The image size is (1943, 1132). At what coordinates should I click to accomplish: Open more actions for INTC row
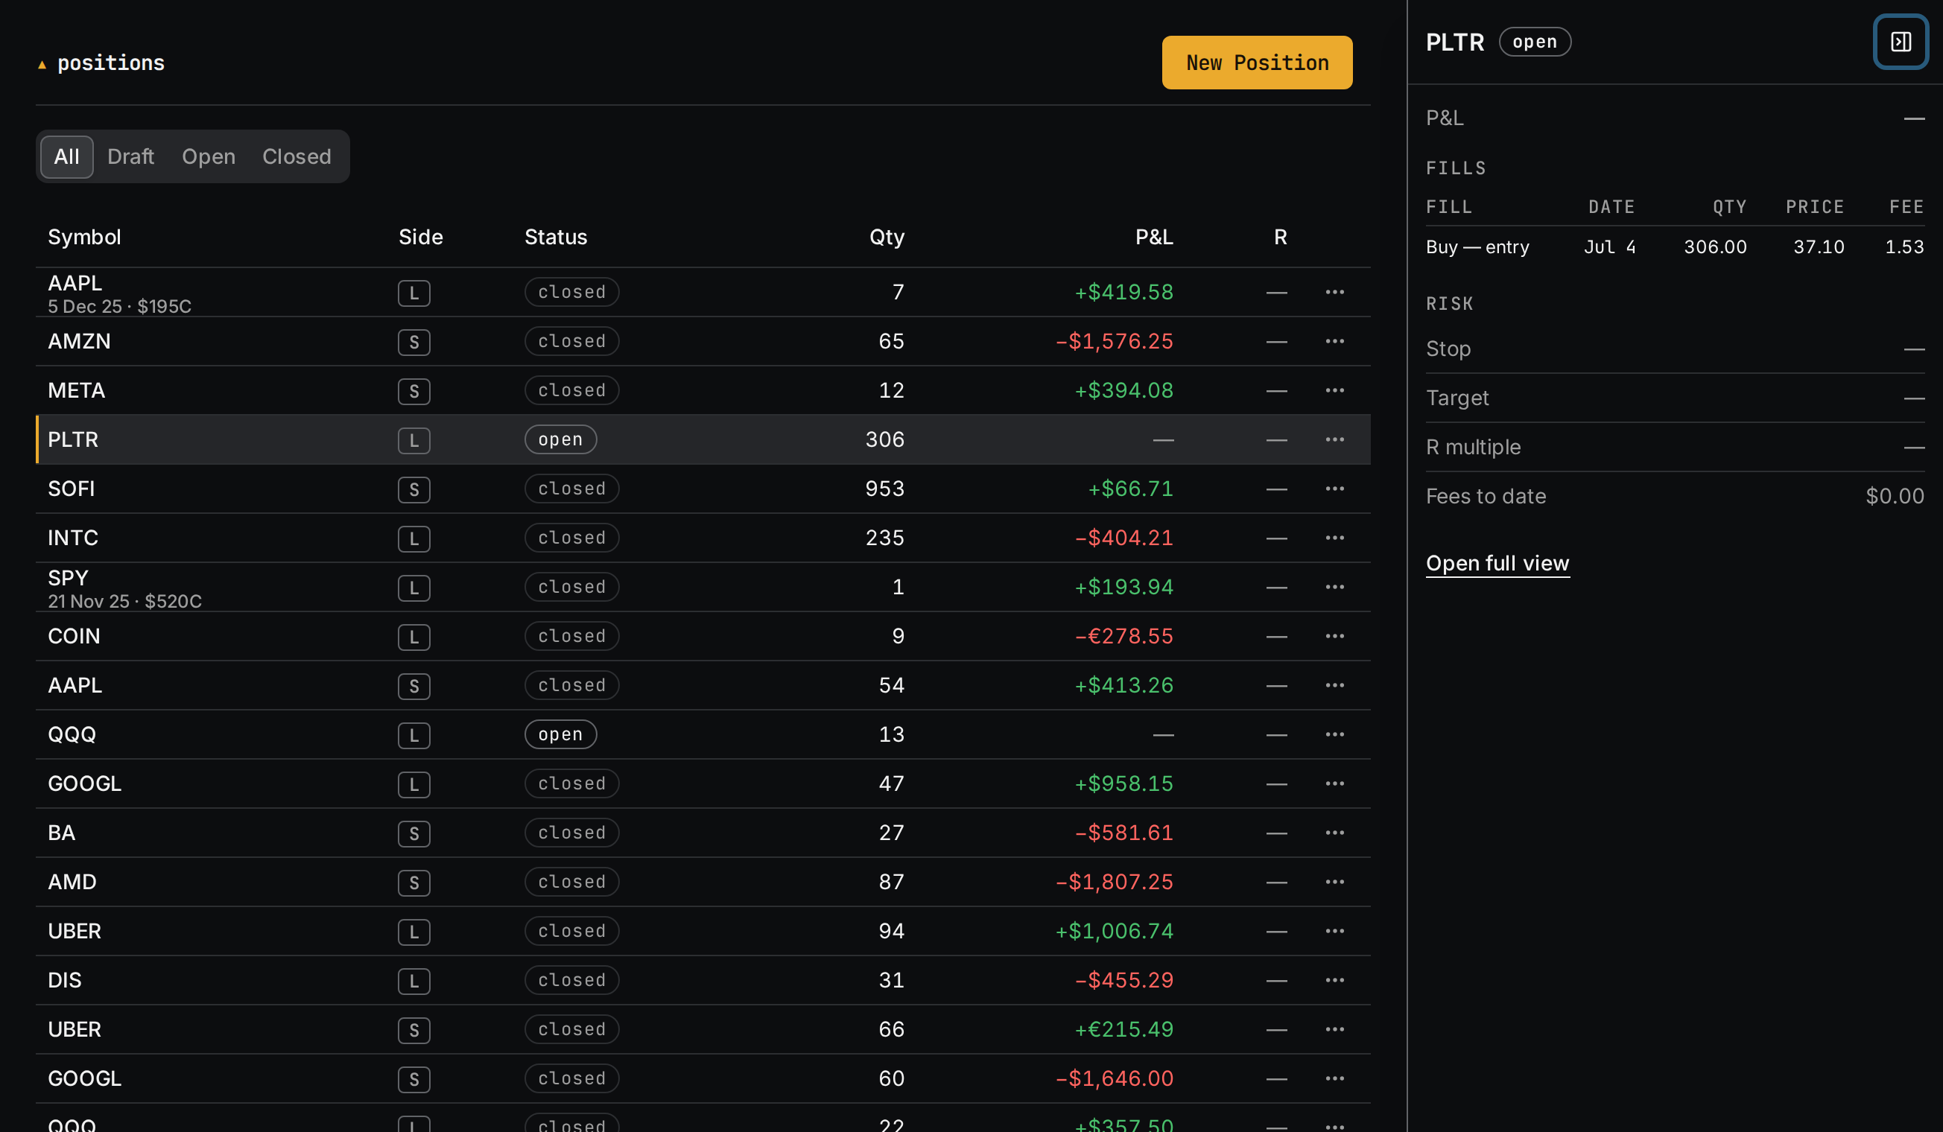(1334, 538)
